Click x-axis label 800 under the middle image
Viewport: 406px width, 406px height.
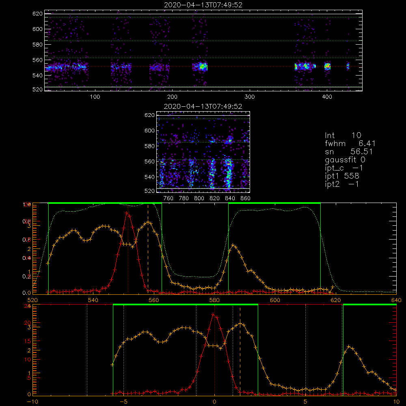(199, 199)
